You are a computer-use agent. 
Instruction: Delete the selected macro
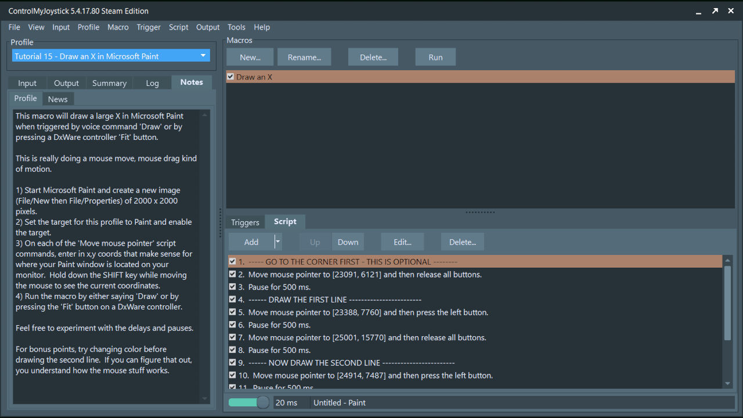point(373,56)
